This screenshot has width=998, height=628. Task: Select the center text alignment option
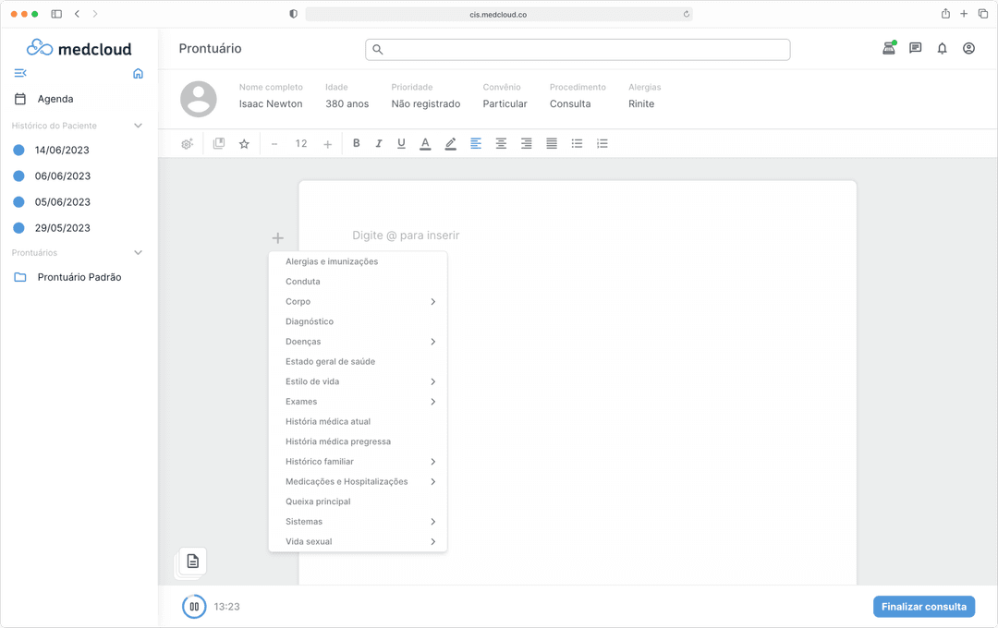pyautogui.click(x=500, y=143)
